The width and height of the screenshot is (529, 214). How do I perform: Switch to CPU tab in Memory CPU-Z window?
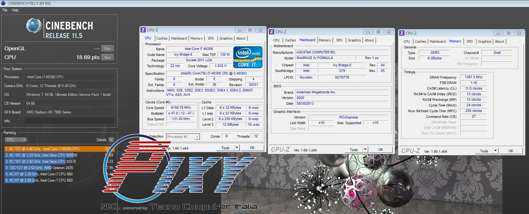pyautogui.click(x=407, y=41)
